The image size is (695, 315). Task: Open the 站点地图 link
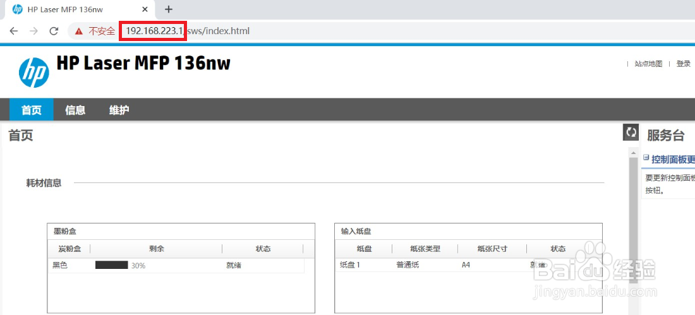click(x=648, y=64)
